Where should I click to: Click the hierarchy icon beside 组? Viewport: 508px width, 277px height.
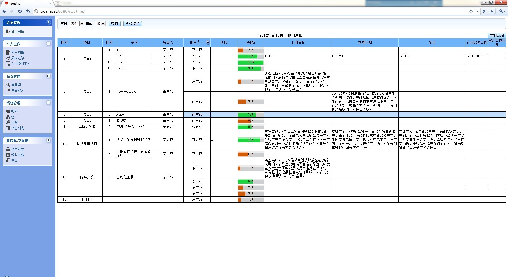point(8,117)
